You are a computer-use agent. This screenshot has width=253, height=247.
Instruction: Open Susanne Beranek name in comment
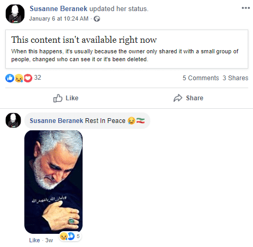[x=56, y=121]
